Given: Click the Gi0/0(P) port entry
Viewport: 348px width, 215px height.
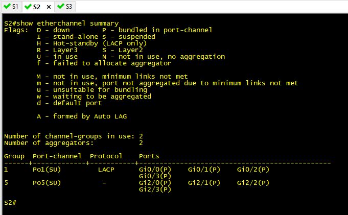Looking at the screenshot, I should [155, 170].
